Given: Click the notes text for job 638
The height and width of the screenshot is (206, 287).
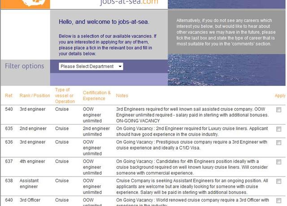Looking at the screenshot, I should (x=192, y=186).
